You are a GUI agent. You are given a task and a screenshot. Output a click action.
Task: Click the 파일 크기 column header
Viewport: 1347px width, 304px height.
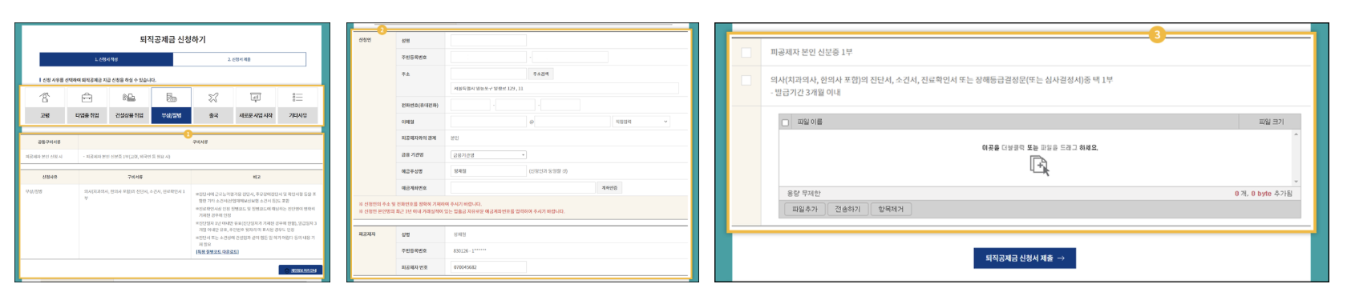click(1271, 122)
